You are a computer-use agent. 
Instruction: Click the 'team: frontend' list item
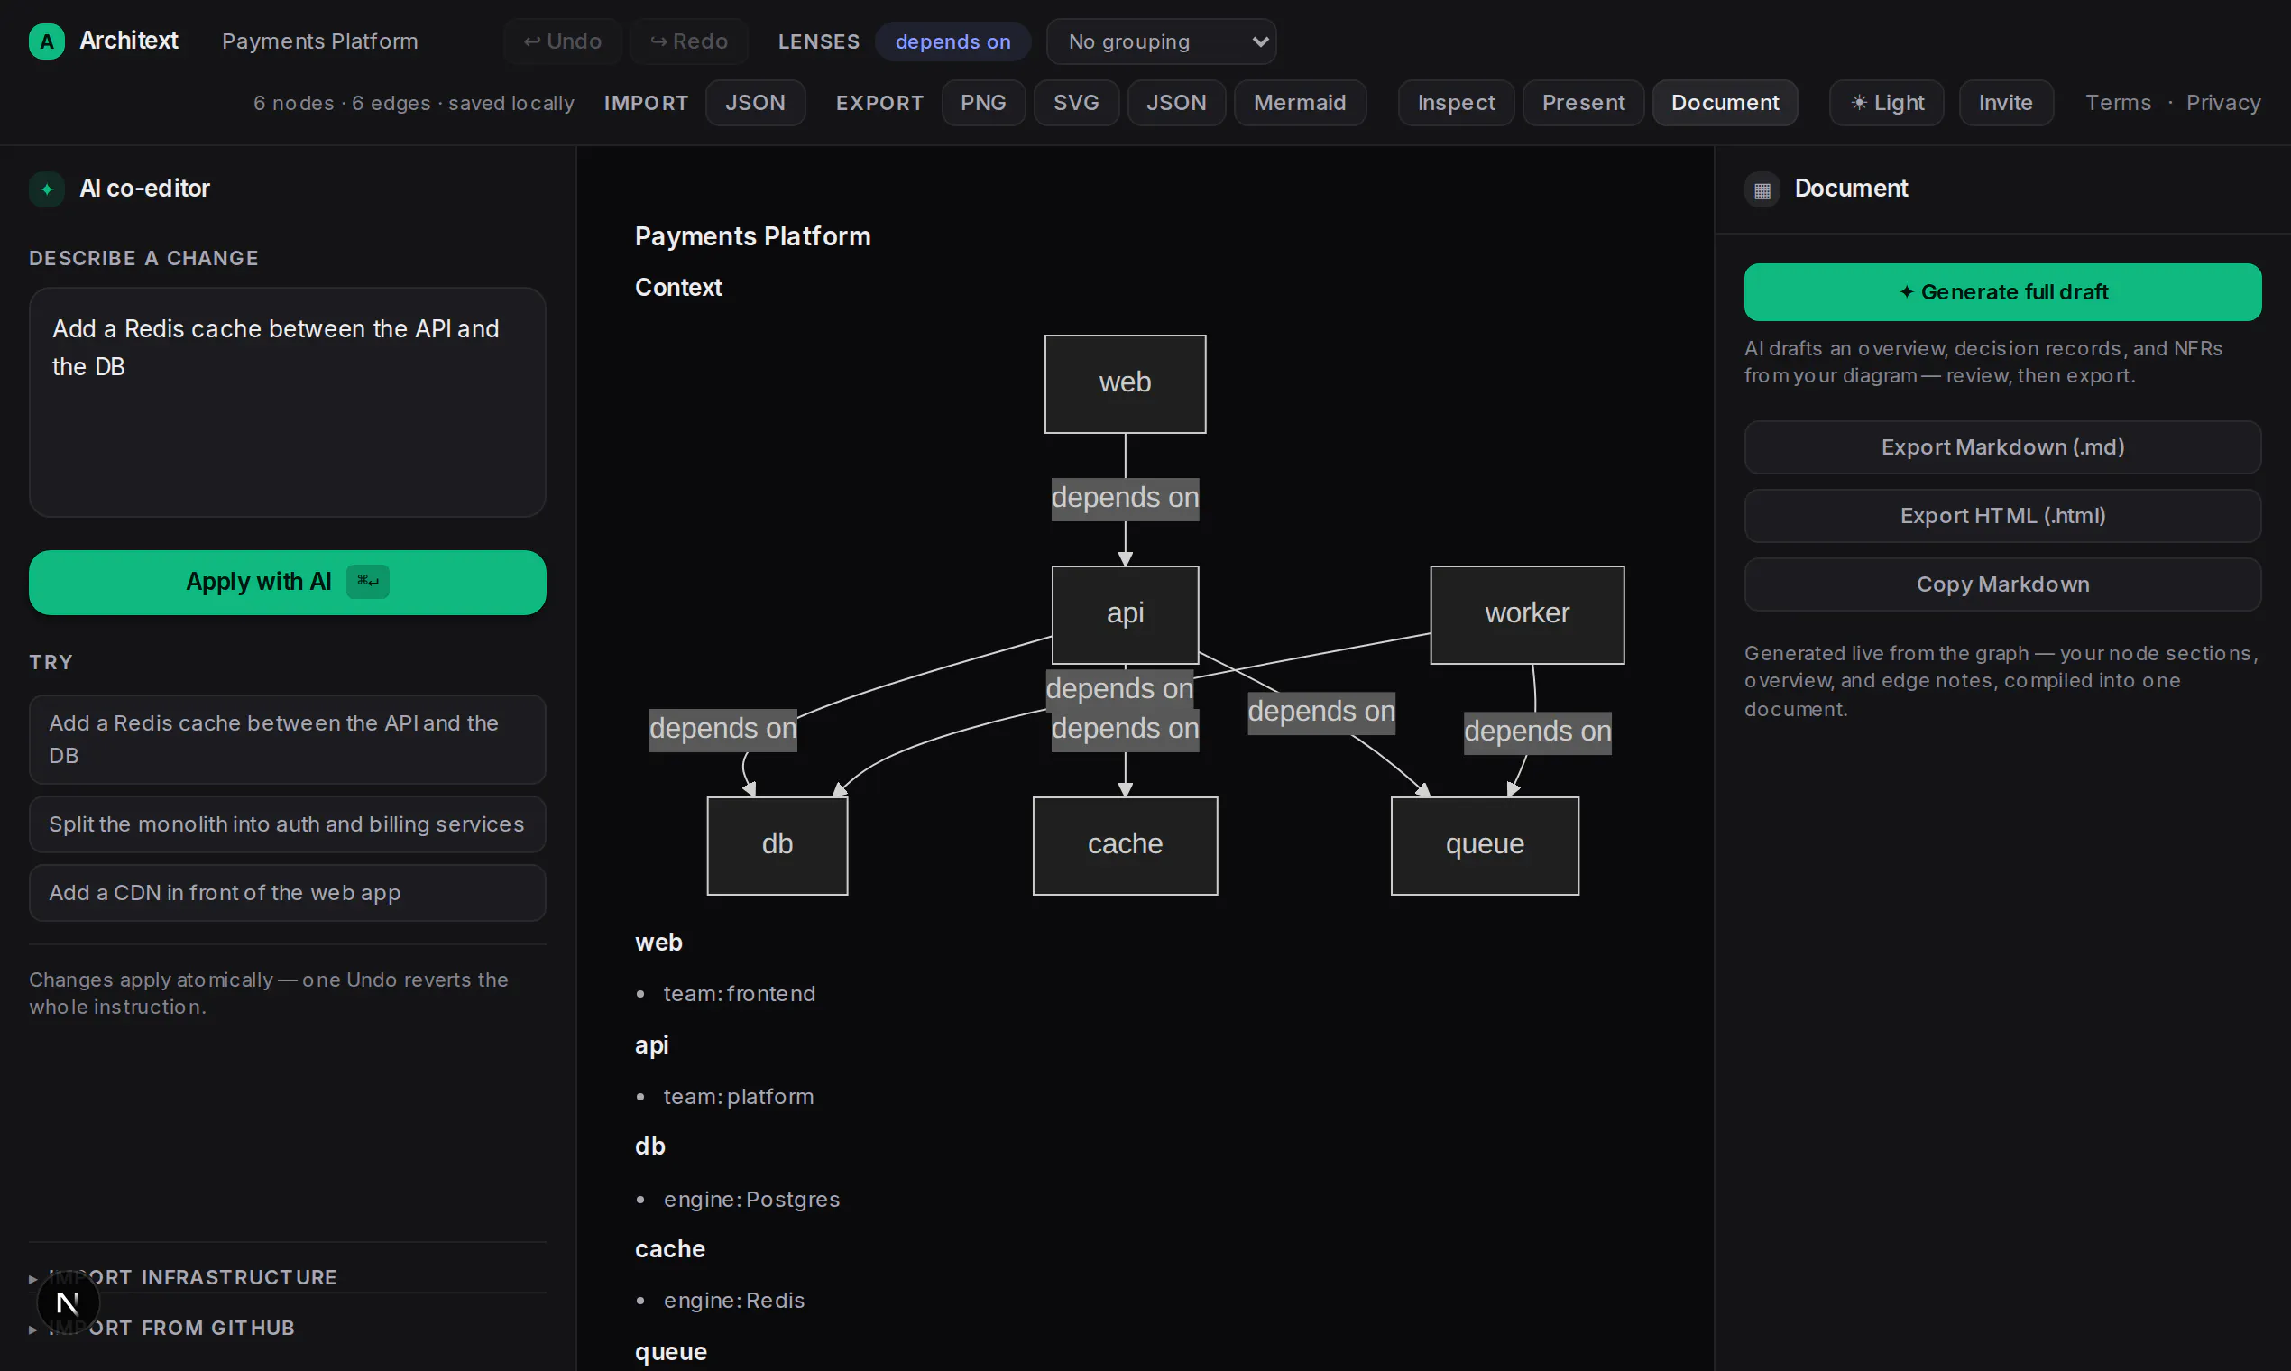point(739,993)
